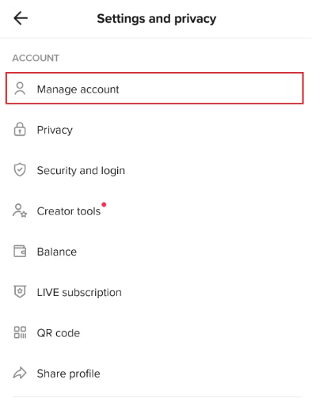Click the LIVE subscription badge icon
This screenshot has height=398, width=312.
pos(20,292)
